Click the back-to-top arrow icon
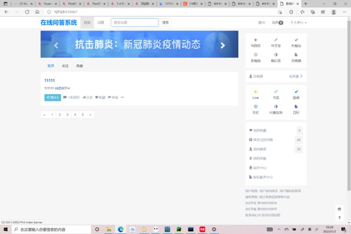 coord(339,217)
